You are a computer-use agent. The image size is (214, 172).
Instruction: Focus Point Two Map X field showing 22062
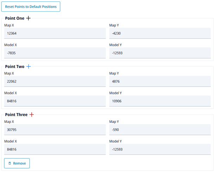coord(55,82)
